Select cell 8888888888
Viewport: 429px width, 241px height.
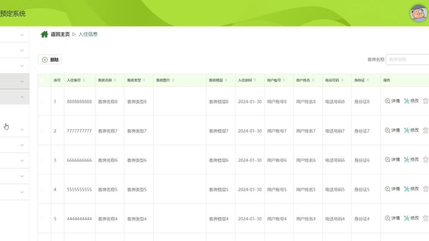click(79, 101)
